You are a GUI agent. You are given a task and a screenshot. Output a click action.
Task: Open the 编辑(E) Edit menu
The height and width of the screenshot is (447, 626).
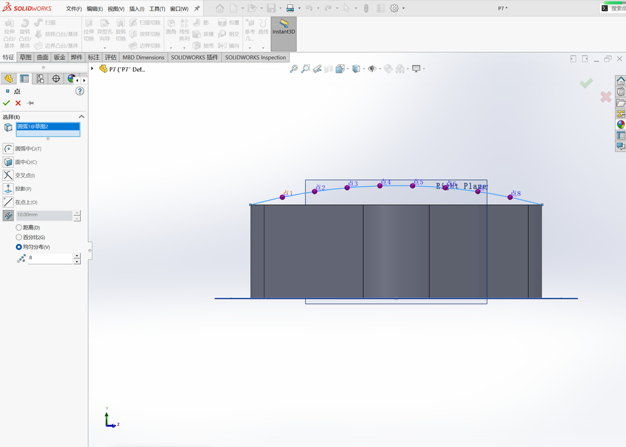tap(95, 9)
